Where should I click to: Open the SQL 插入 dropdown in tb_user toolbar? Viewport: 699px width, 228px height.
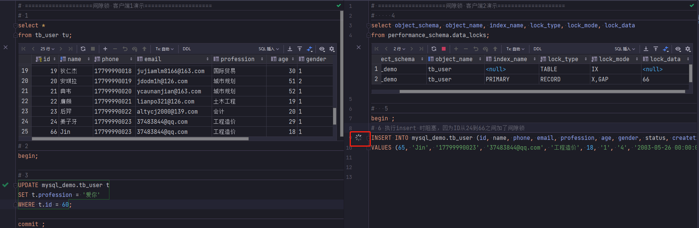269,49
